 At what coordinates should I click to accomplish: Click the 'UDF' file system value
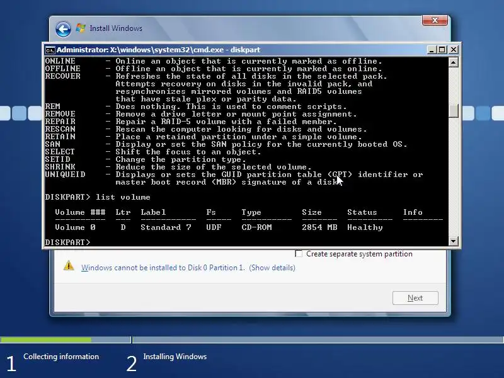click(214, 227)
